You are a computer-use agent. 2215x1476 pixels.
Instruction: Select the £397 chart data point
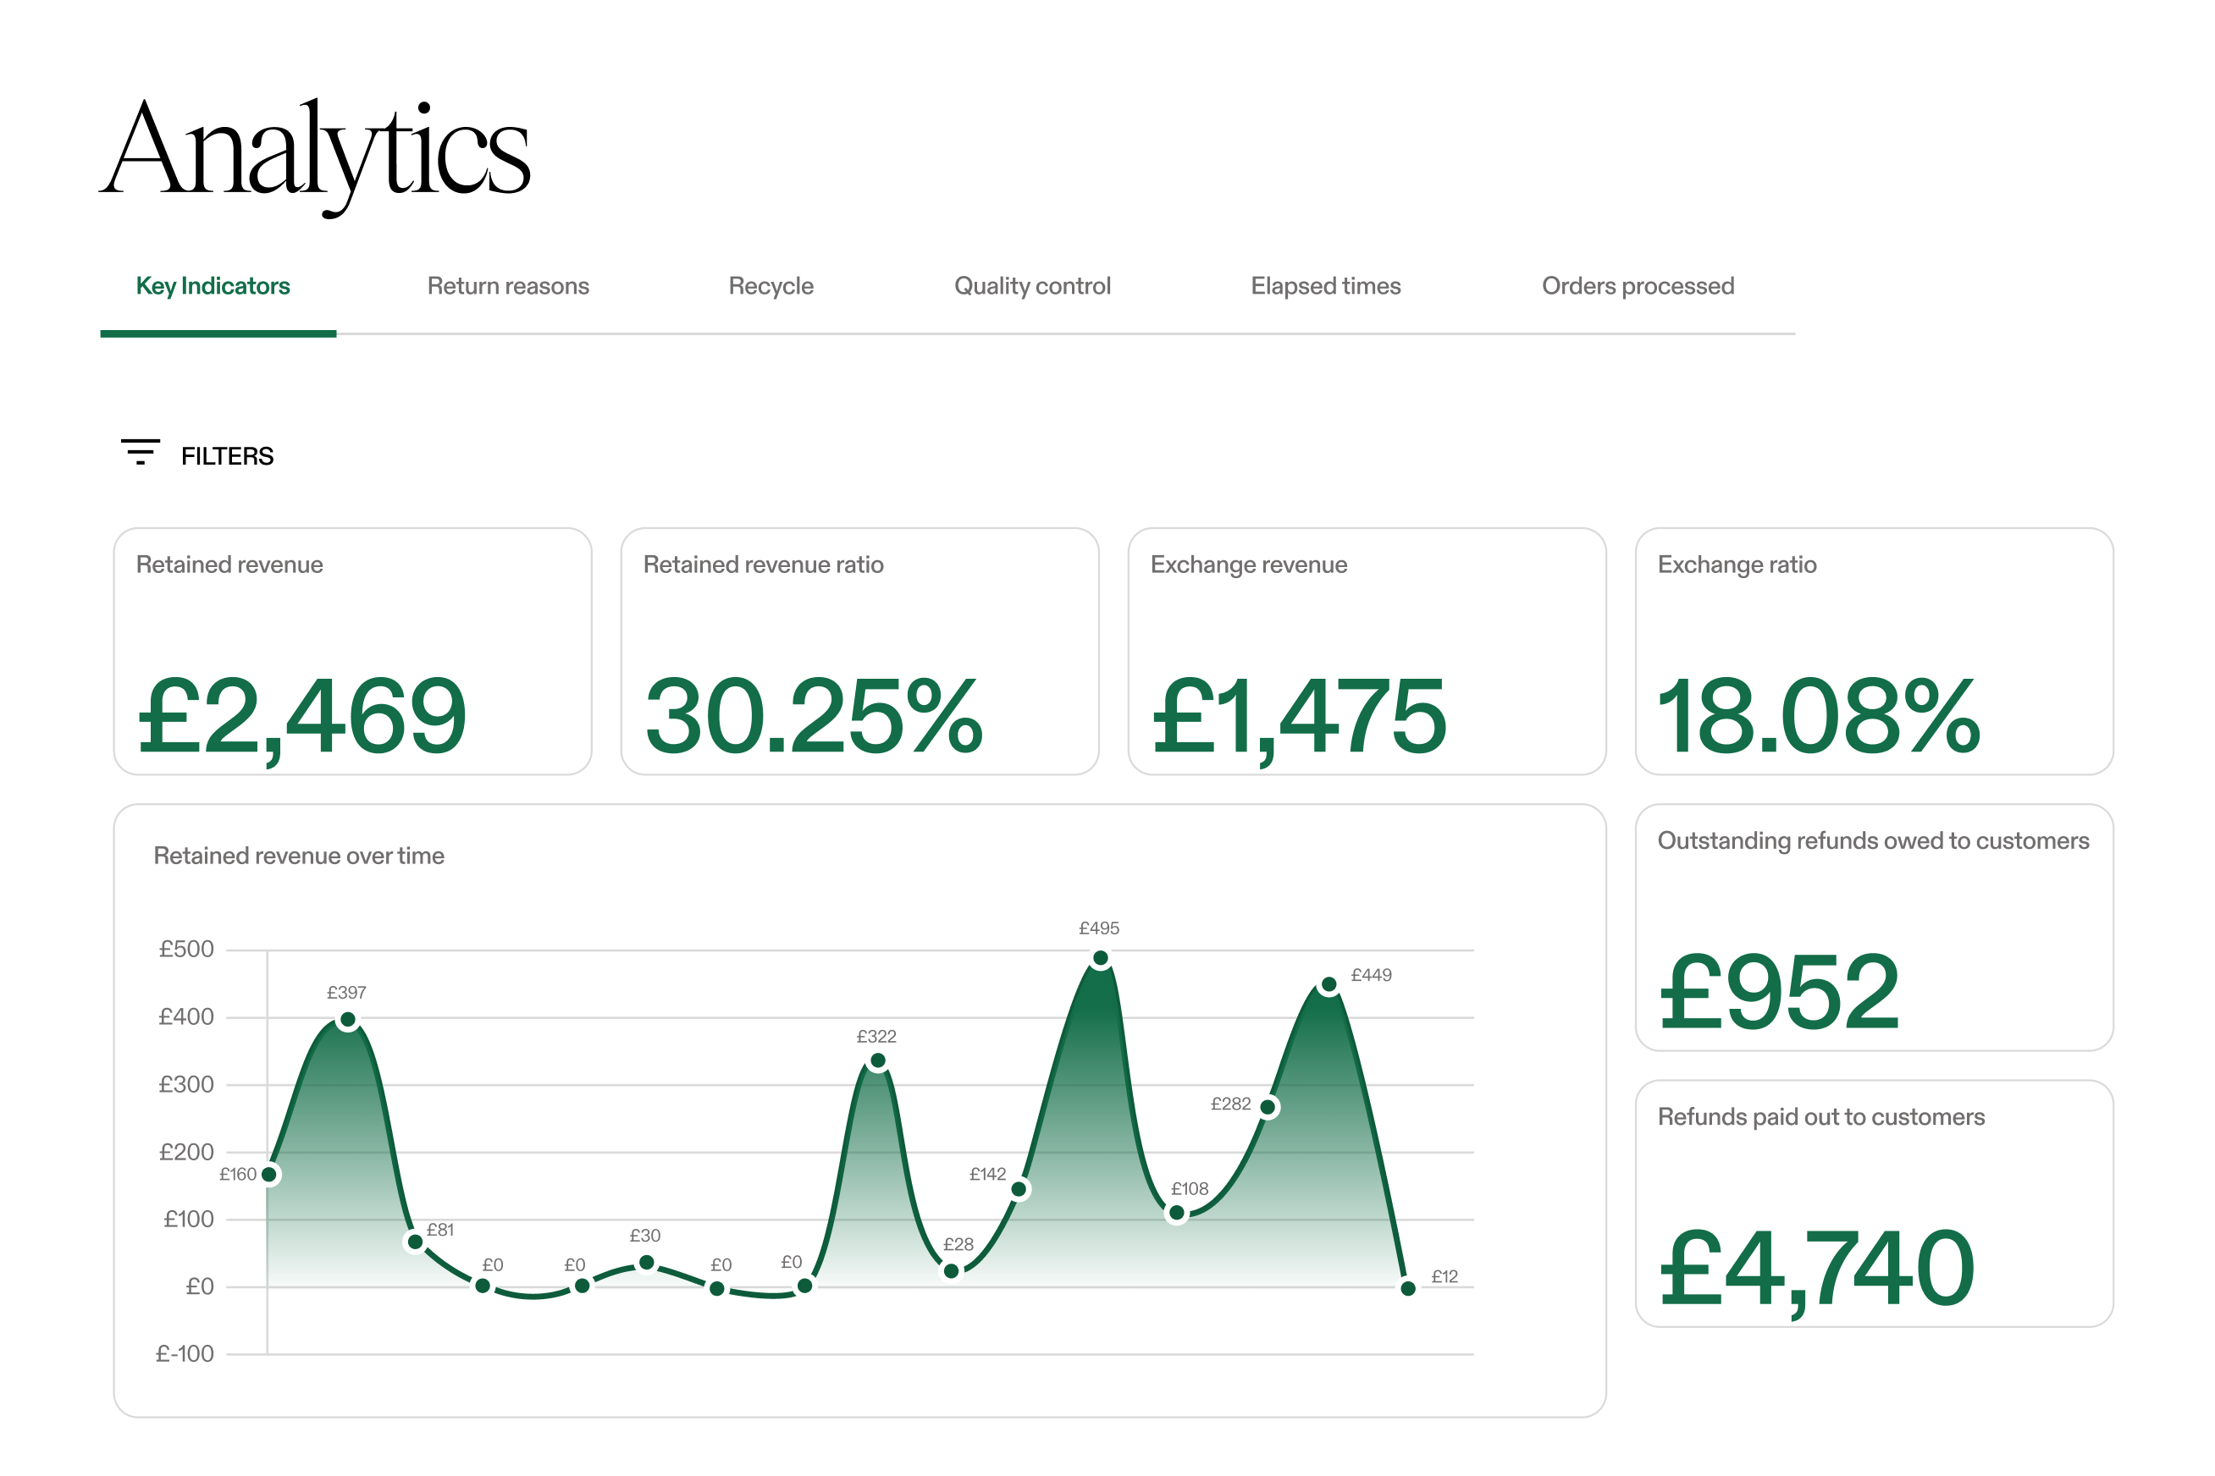(x=347, y=1021)
